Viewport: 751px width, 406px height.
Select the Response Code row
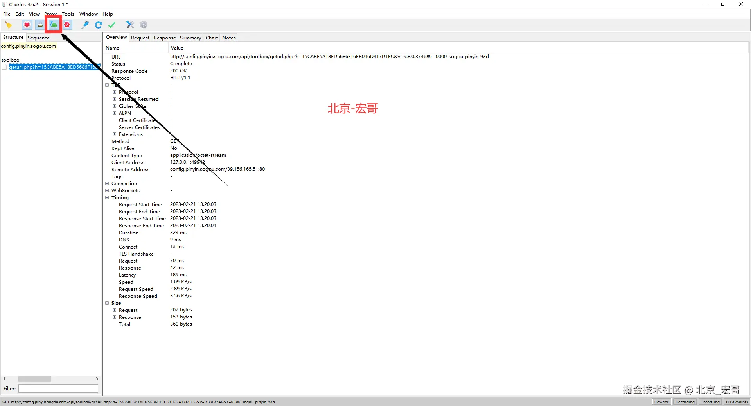pos(426,71)
